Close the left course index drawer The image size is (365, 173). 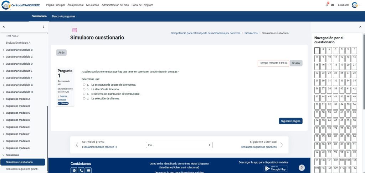(x=4, y=27)
